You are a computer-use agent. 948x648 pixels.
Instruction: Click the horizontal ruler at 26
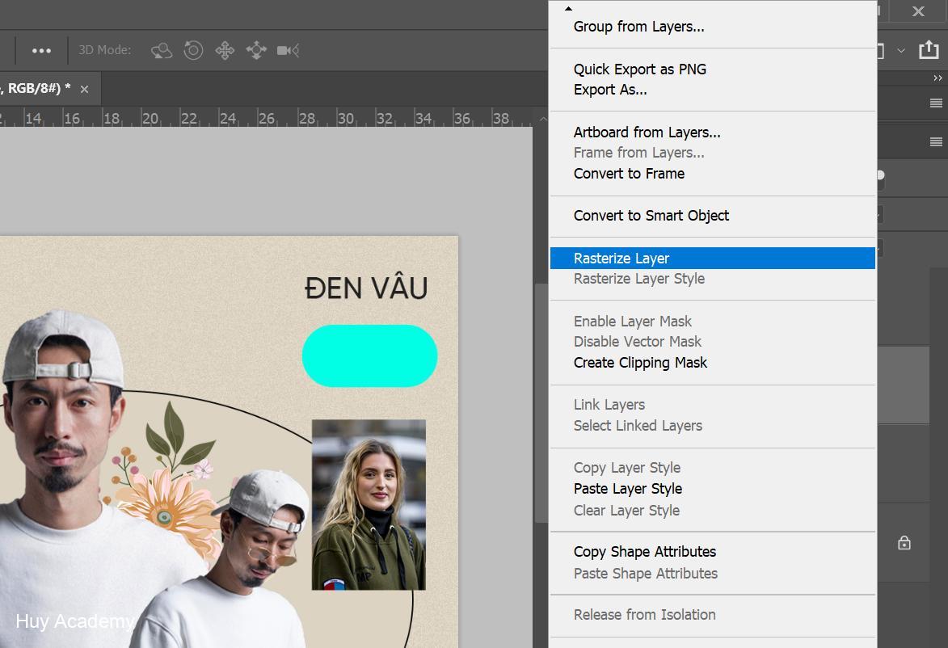(266, 118)
